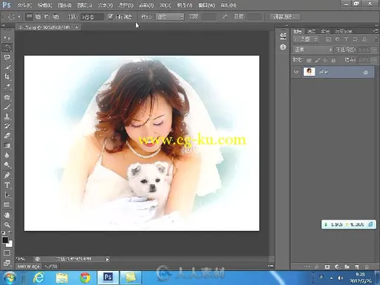Select the Eraser tool
The width and height of the screenshot is (380, 285).
coord(7,136)
